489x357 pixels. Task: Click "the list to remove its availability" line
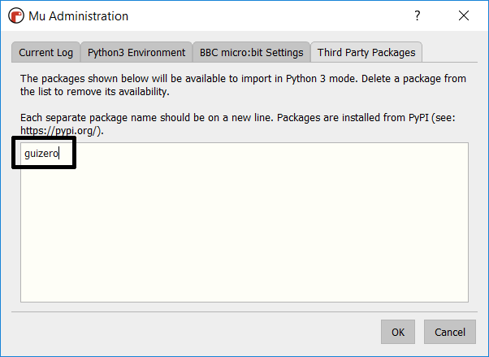[95, 92]
